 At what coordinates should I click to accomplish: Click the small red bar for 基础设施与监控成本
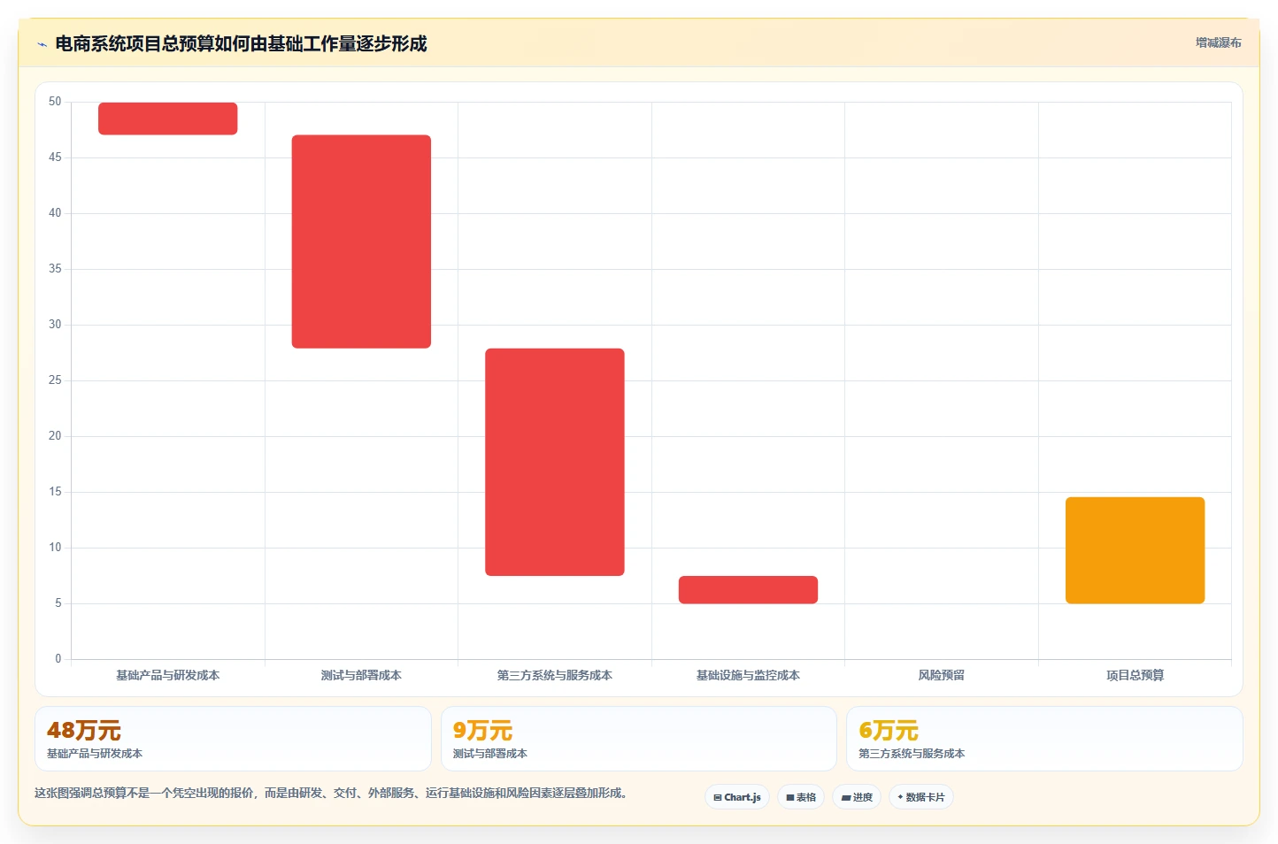tap(748, 590)
